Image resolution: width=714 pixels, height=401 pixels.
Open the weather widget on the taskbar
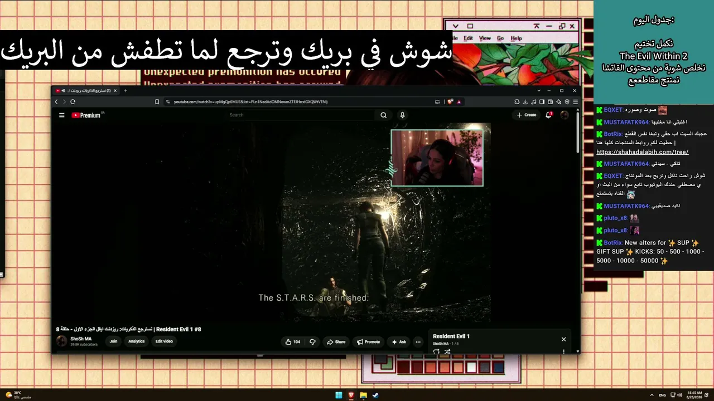[18, 395]
